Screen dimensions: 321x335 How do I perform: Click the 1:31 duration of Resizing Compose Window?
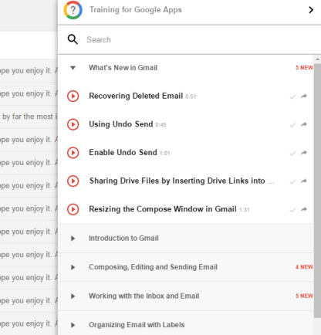coord(245,210)
